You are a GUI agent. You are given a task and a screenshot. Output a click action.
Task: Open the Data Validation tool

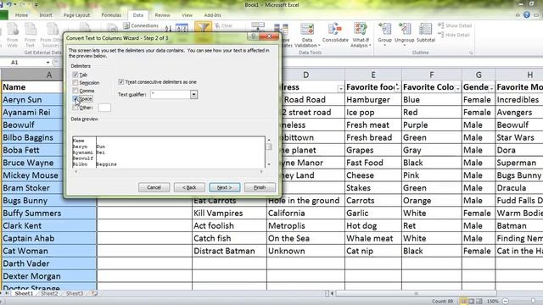coord(307,35)
